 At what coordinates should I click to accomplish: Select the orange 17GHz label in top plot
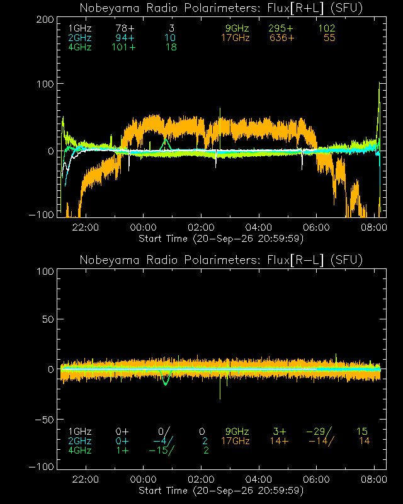236,38
